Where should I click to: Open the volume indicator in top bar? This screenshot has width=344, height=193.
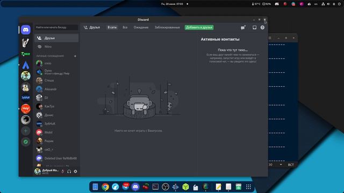click(x=328, y=4)
